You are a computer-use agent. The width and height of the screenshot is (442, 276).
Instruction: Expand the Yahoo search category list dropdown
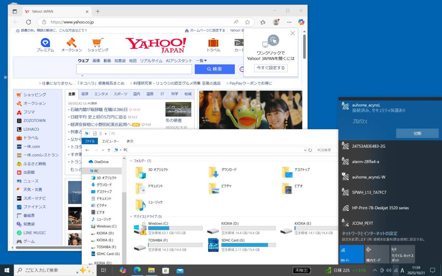[201, 61]
